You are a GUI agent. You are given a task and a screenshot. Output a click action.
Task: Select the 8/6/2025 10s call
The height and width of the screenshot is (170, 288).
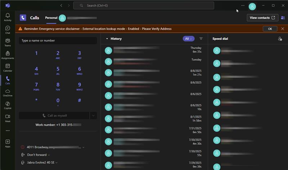pos(154,107)
